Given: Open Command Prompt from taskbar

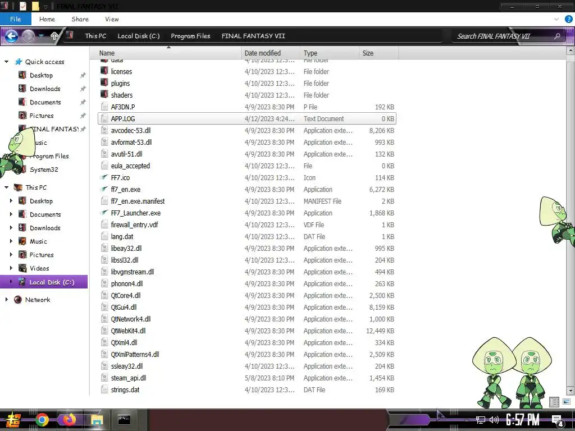Looking at the screenshot, I should [124, 420].
